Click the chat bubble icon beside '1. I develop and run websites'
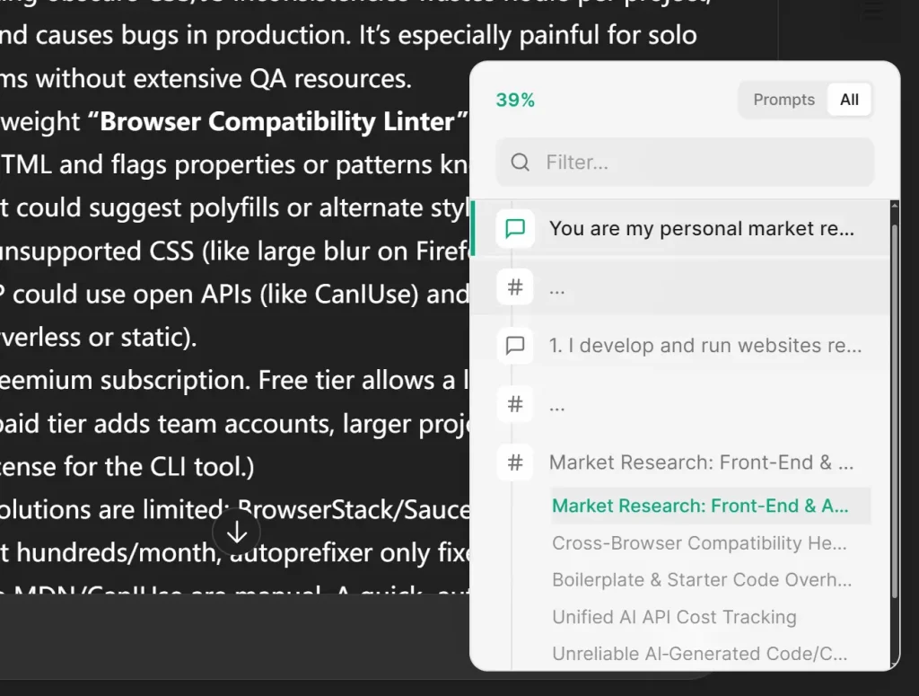The height and width of the screenshot is (696, 919). [x=514, y=345]
